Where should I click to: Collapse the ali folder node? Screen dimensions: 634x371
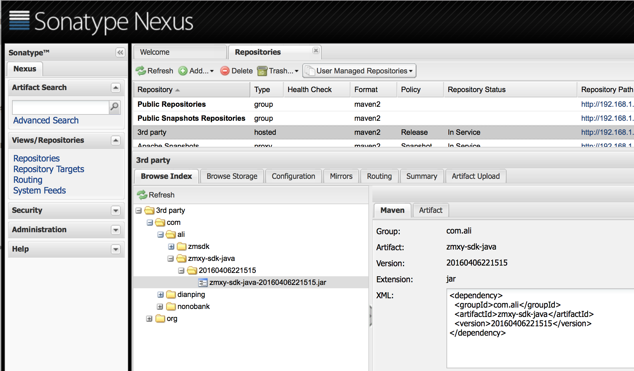coord(160,235)
